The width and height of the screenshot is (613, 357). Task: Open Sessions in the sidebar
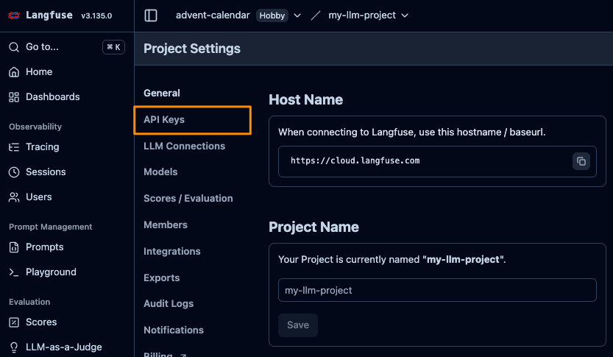(x=46, y=172)
